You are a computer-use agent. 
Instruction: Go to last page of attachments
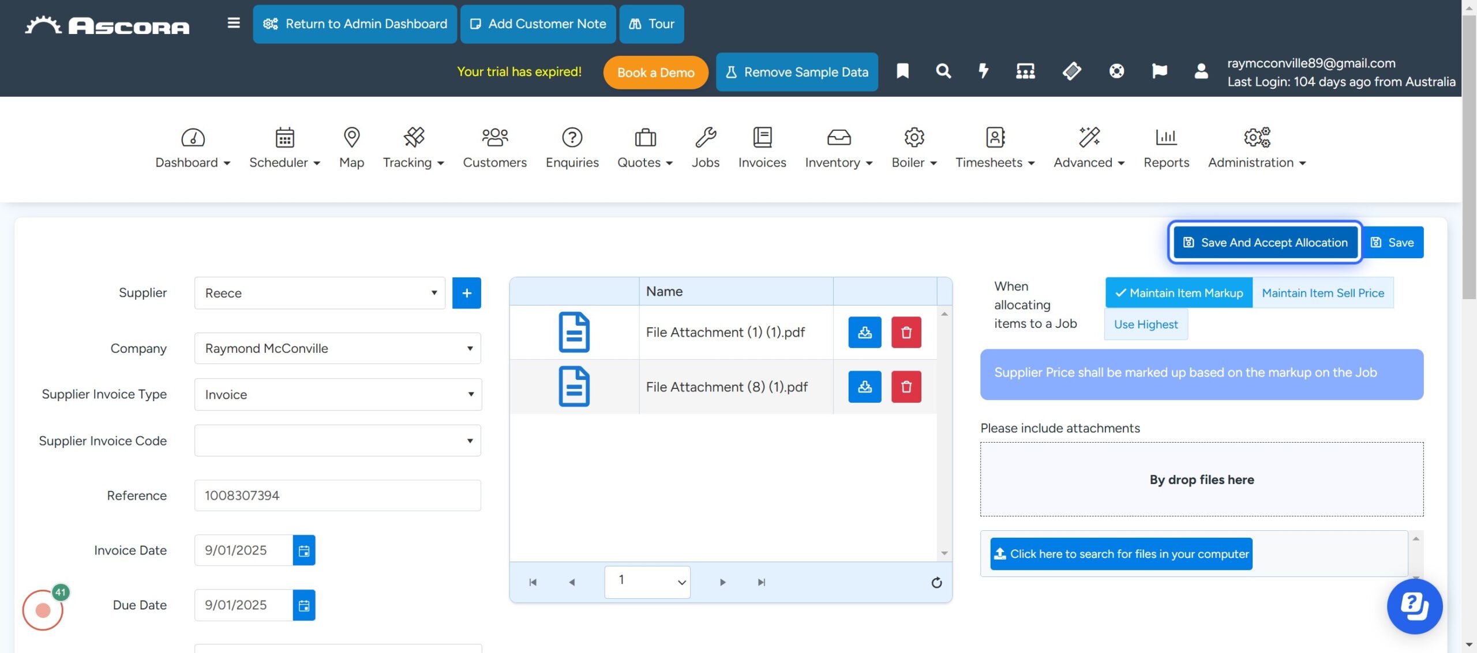click(x=762, y=582)
